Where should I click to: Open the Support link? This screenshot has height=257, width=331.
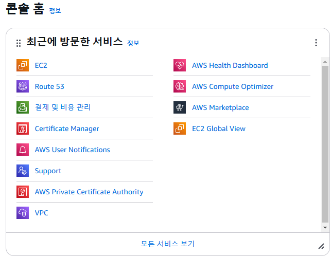[48, 171]
